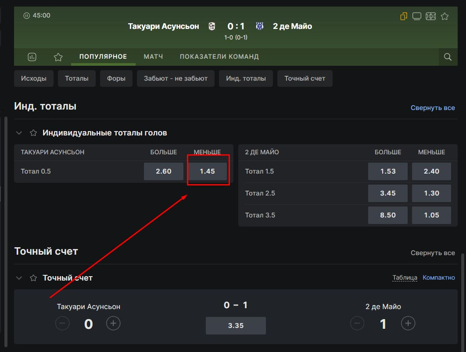This screenshot has width=466, height=352.
Task: Click Свернуть все next to Инд. тоталы
Action: coord(432,108)
